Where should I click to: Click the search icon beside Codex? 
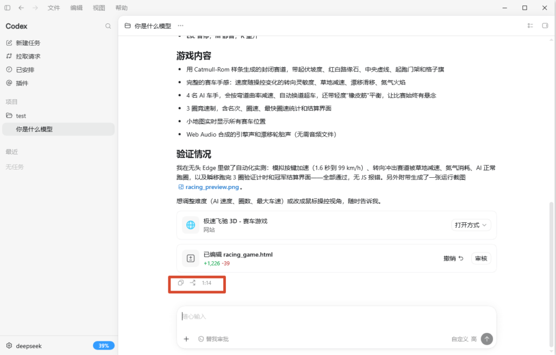[108, 26]
